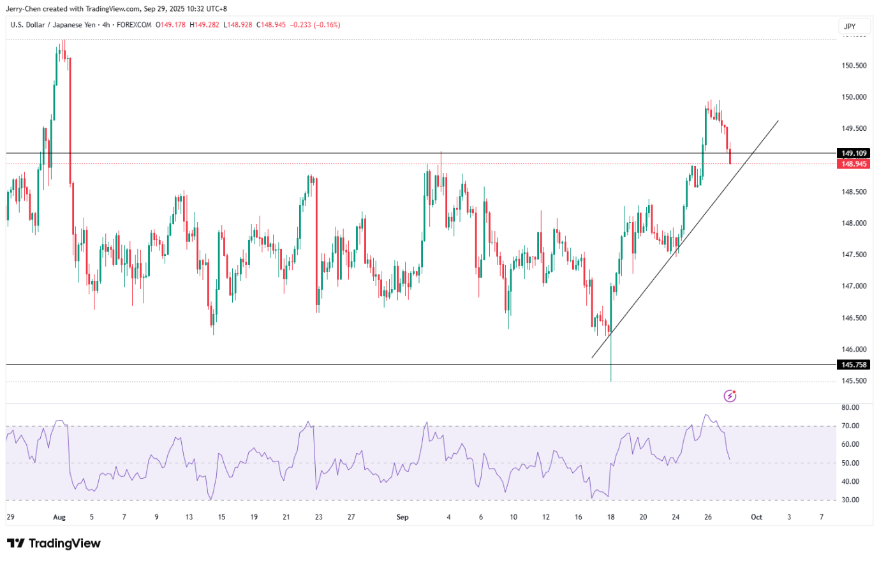
Task: Click the 150.000 level on price axis
Action: pos(853,97)
